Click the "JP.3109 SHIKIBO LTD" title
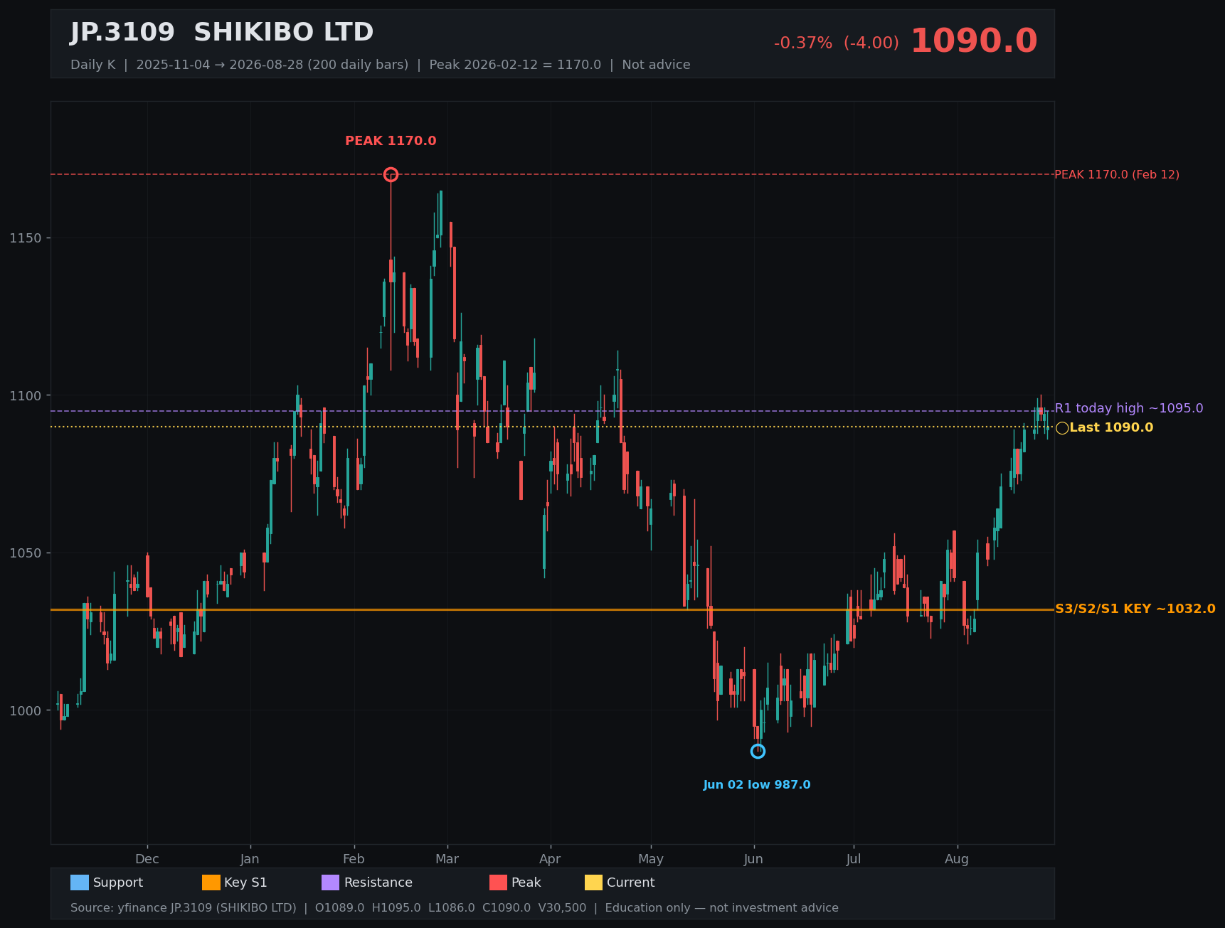The height and width of the screenshot is (928, 1225). (222, 33)
